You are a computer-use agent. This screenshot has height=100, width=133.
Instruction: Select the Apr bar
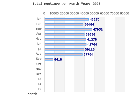click(65, 34)
